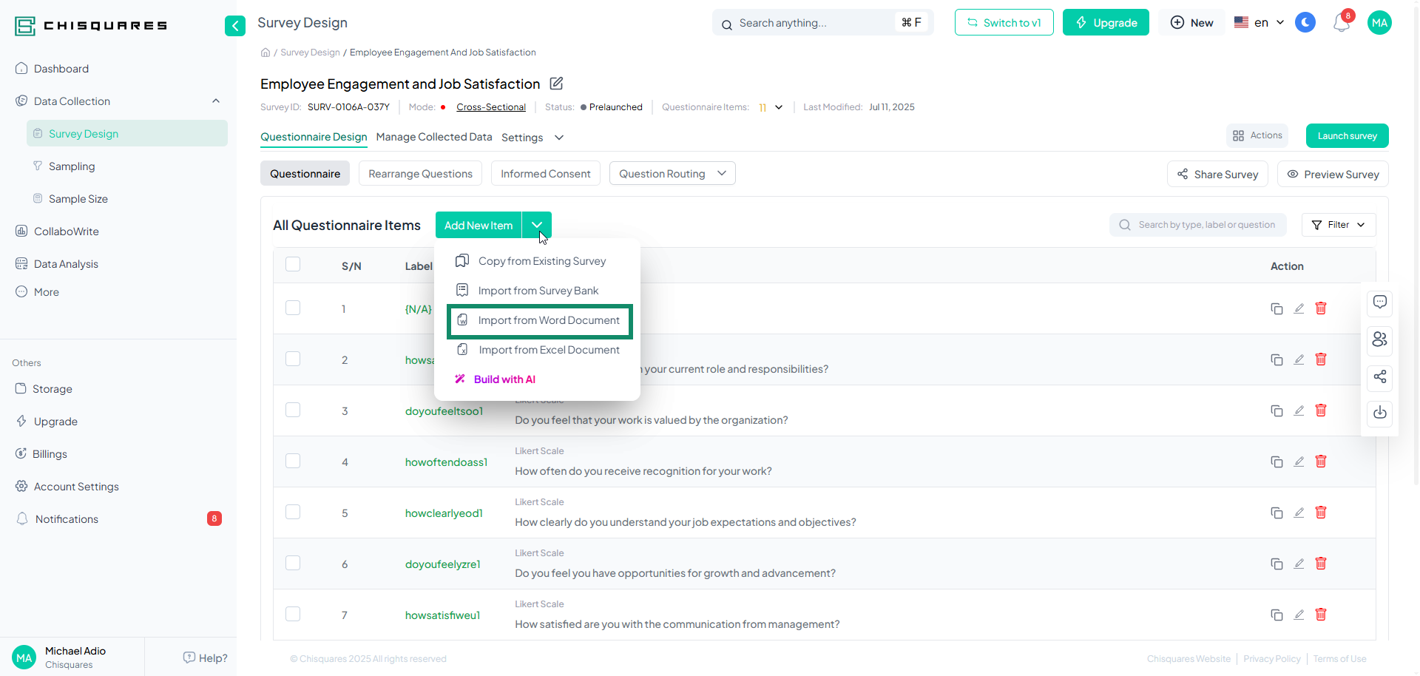This screenshot has width=1420, height=676.
Task: Check the checkbox for row 3
Action: [x=293, y=410]
